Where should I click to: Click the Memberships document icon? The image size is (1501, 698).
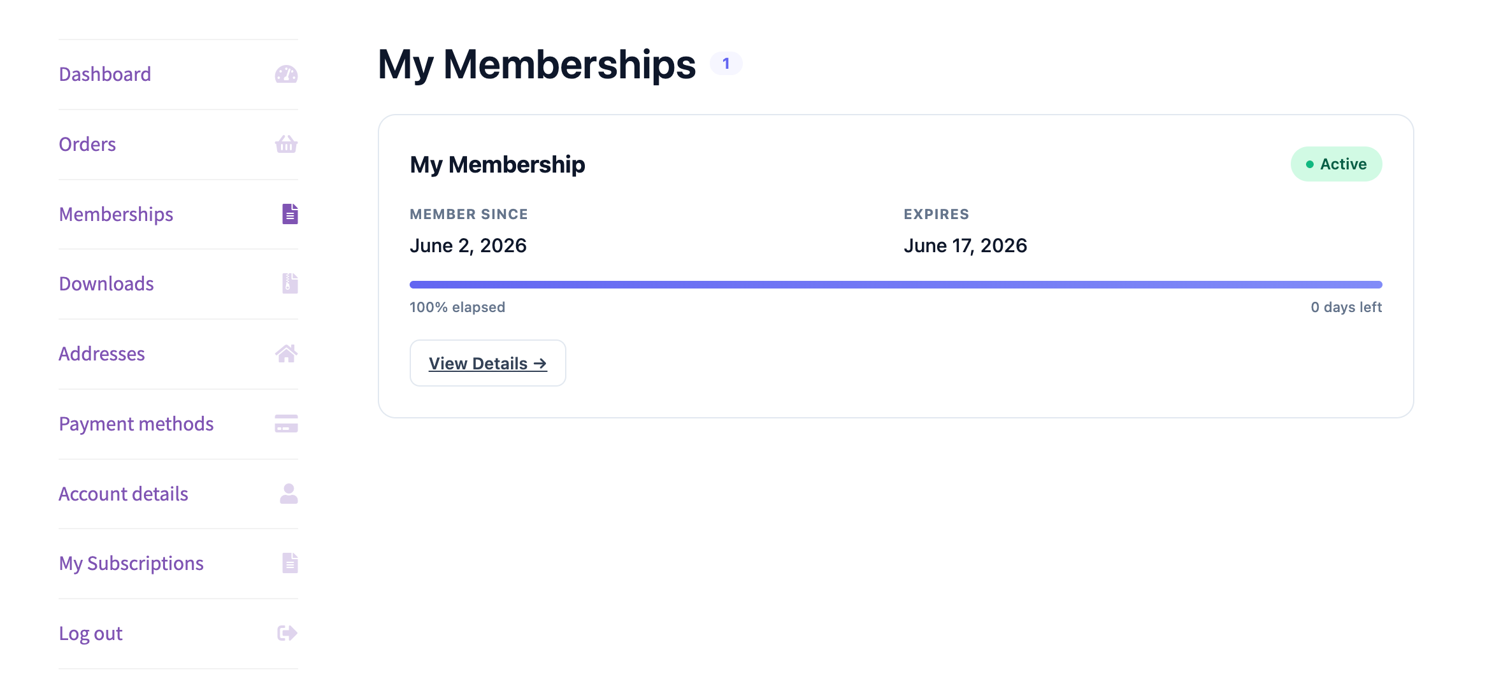[290, 214]
